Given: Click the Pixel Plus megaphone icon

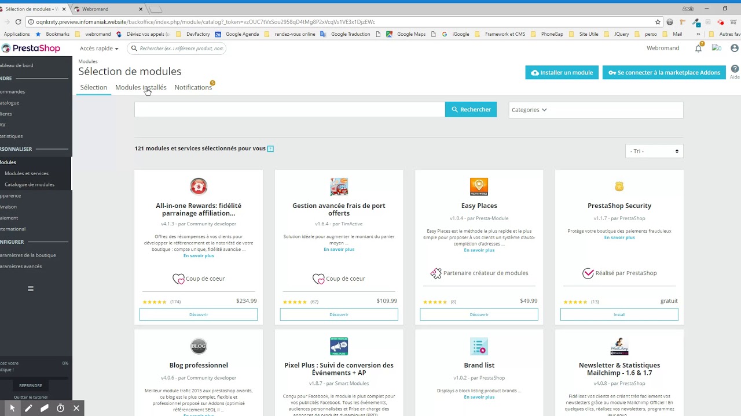Looking at the screenshot, I should click(339, 346).
